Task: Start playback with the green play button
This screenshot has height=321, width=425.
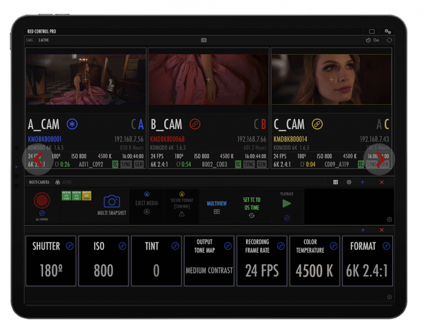Action: click(x=287, y=204)
